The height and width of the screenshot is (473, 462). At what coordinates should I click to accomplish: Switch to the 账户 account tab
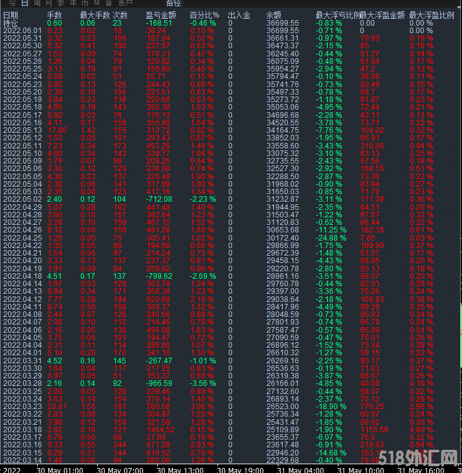[x=124, y=4]
